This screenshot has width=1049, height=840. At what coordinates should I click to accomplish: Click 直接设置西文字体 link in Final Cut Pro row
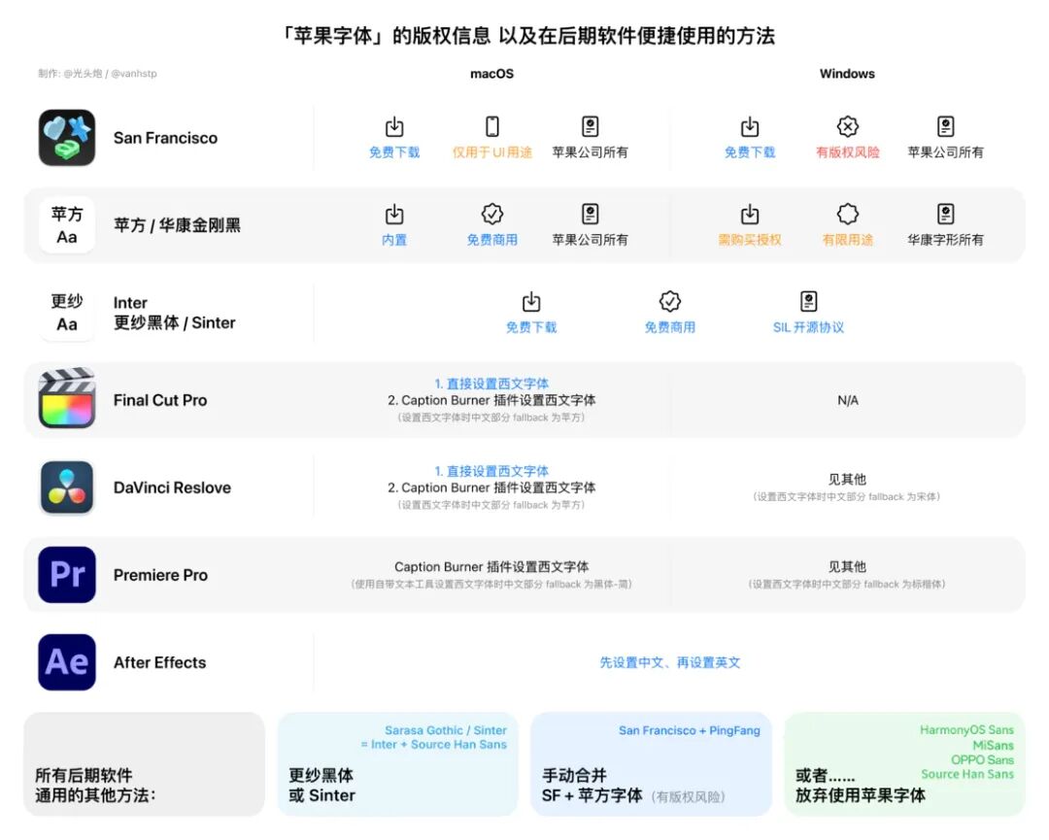coord(497,384)
